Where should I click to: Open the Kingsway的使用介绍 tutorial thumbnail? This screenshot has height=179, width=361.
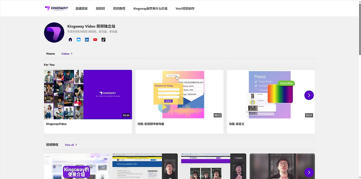[x=77, y=166]
